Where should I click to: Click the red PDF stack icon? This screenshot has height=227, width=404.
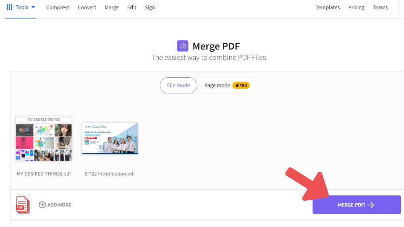[22, 204]
